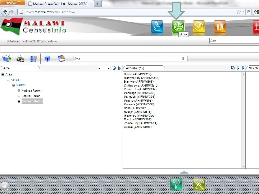Select Southern Region in the tree
The height and width of the screenshot is (194, 259).
pyautogui.click(x=32, y=101)
